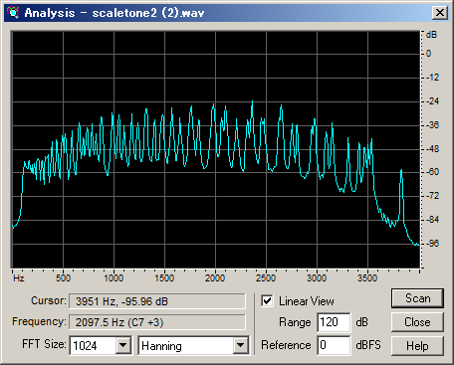
Task: Click the Analysis window title bar icon
Action: pyautogui.click(x=13, y=13)
